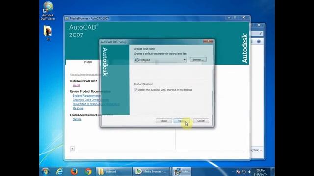The width and height of the screenshot is (314, 176).
Task: Open the Graphics Card Drivers link
Action: (x=91, y=100)
